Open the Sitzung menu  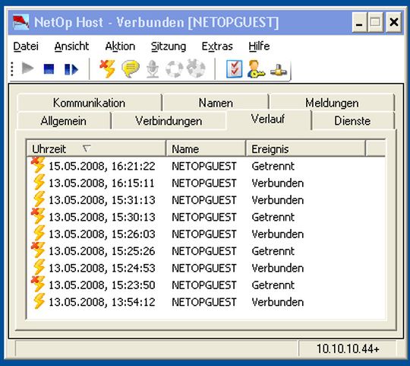click(x=169, y=46)
